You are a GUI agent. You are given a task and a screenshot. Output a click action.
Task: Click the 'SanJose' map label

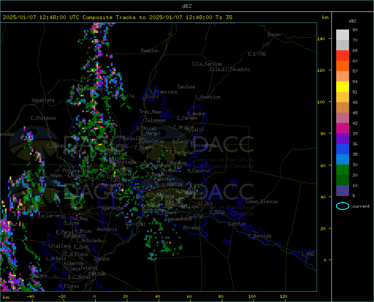pyautogui.click(x=186, y=87)
